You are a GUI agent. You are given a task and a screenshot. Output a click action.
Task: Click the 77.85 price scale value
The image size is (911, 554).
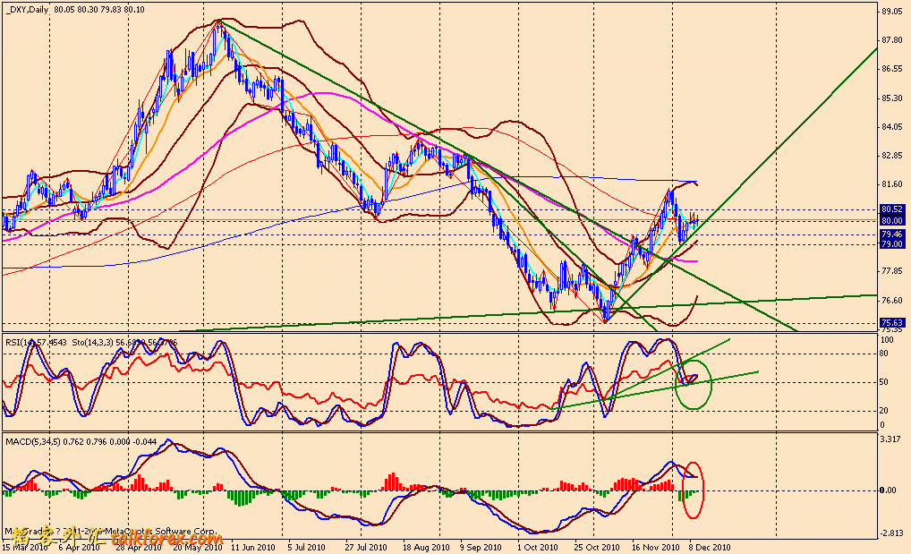pyautogui.click(x=892, y=271)
